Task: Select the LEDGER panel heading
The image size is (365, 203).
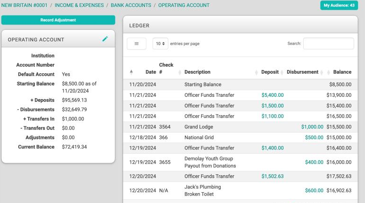Action: 139,25
